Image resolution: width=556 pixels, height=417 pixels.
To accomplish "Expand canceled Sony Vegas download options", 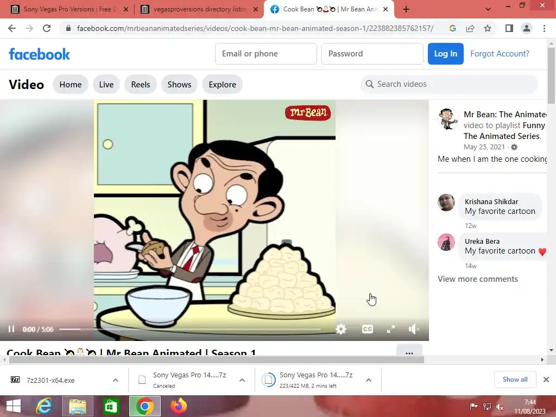I will [242, 380].
